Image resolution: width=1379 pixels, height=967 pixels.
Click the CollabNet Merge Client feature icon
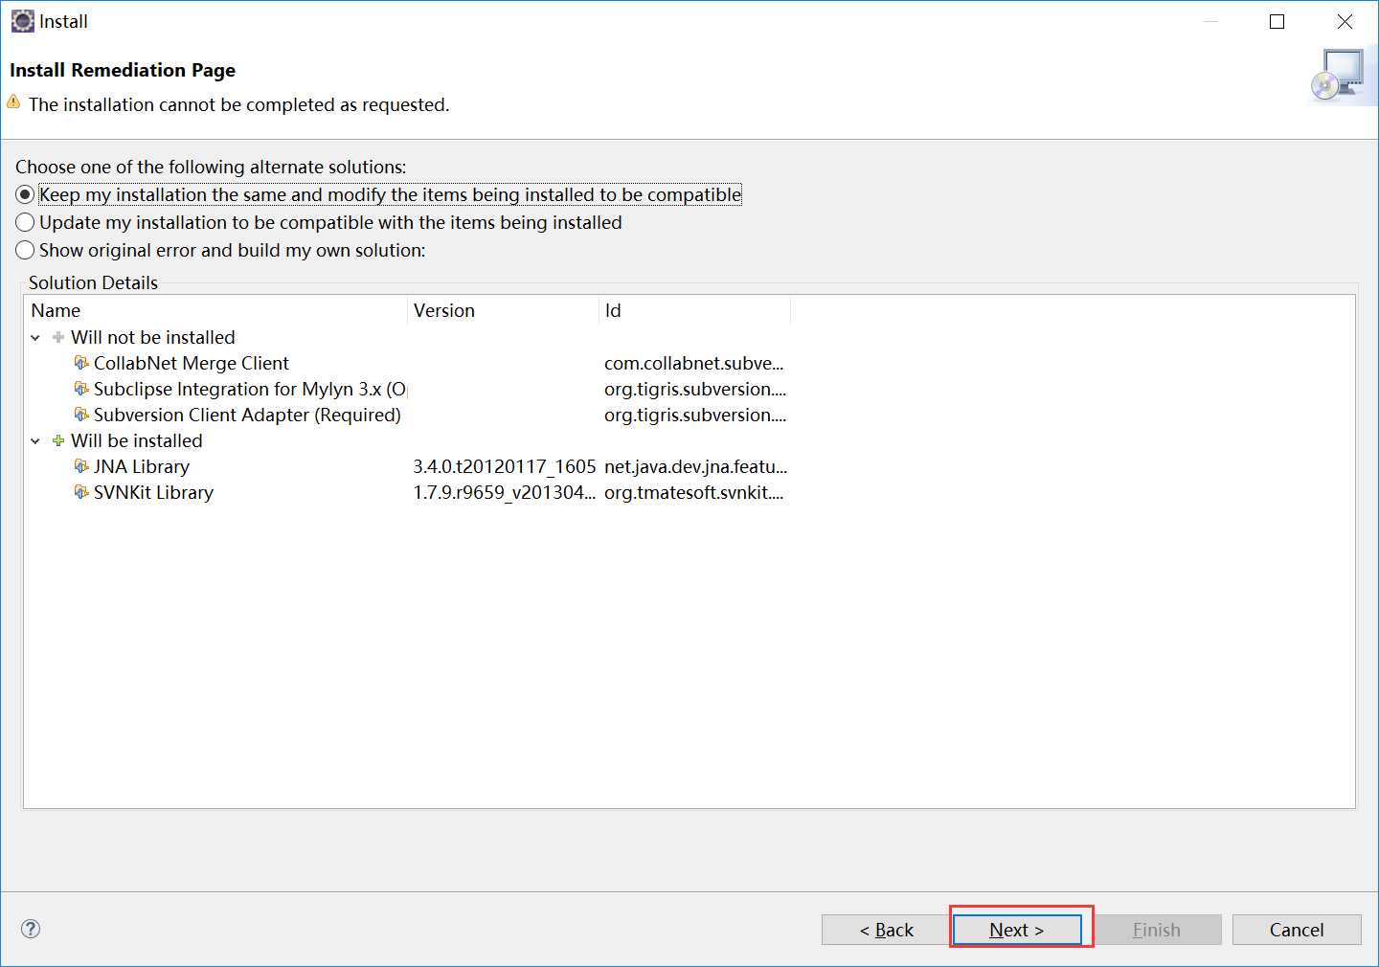click(x=81, y=363)
